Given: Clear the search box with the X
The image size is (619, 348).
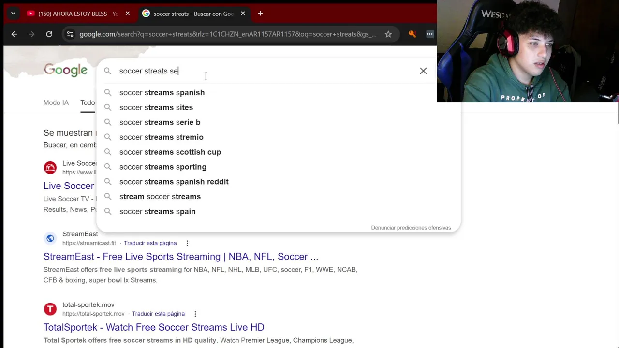Looking at the screenshot, I should [423, 71].
